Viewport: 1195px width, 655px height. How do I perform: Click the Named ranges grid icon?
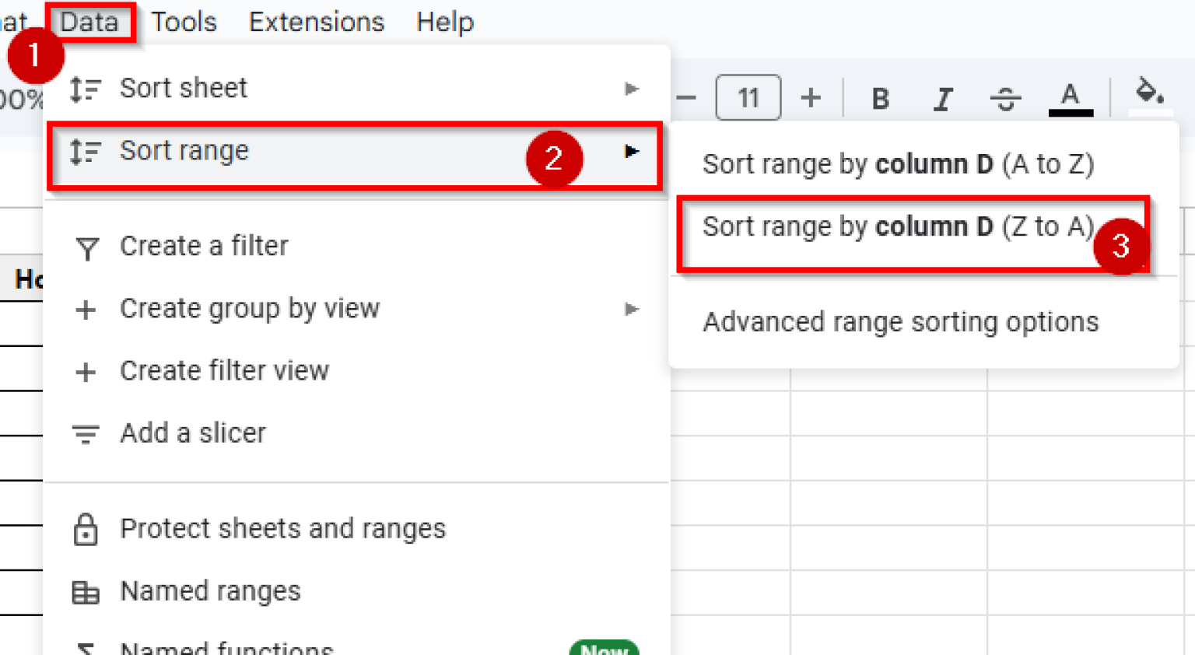point(86,593)
